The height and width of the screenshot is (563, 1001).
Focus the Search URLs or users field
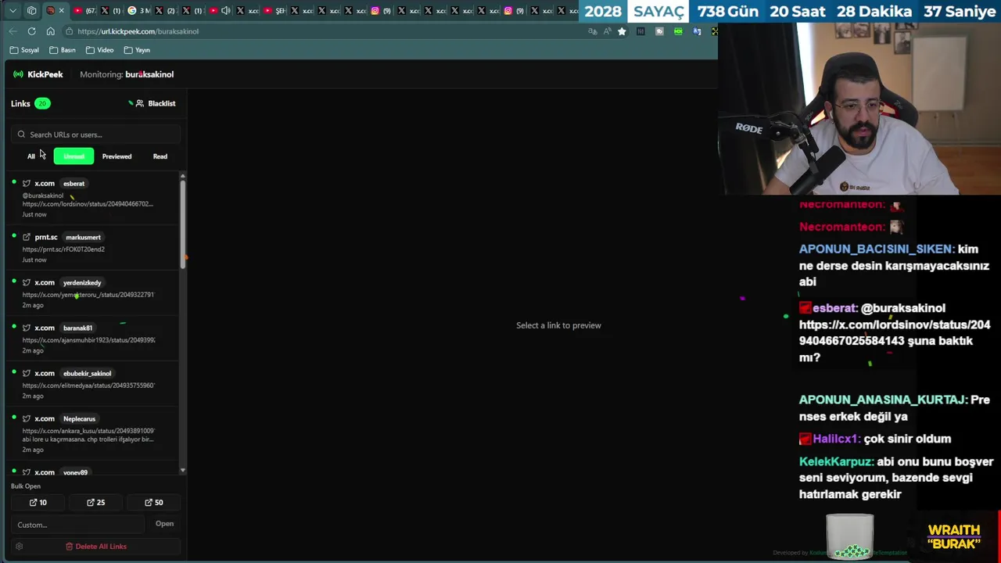[95, 134]
